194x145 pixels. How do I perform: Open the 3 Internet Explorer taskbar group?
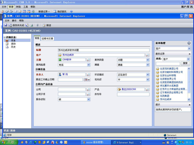[127, 142]
